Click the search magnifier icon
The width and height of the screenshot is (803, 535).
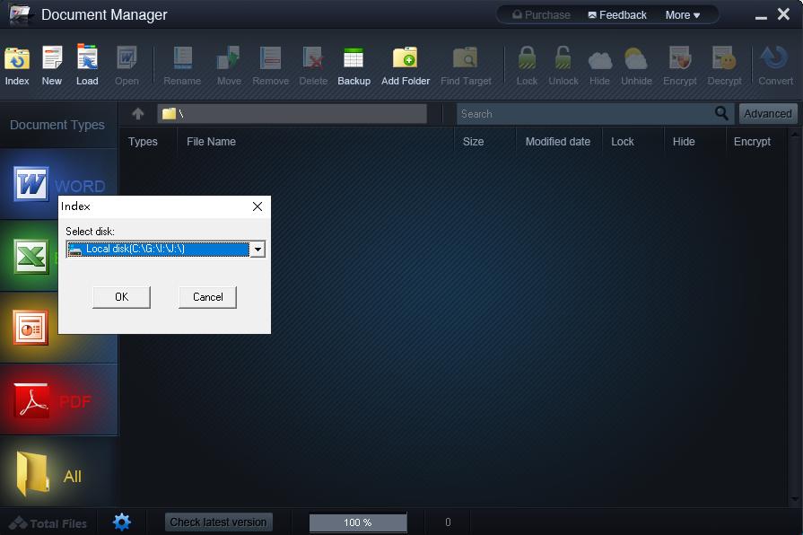[x=721, y=113]
